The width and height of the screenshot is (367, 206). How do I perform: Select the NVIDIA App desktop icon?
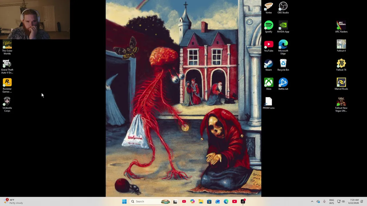tap(283, 27)
